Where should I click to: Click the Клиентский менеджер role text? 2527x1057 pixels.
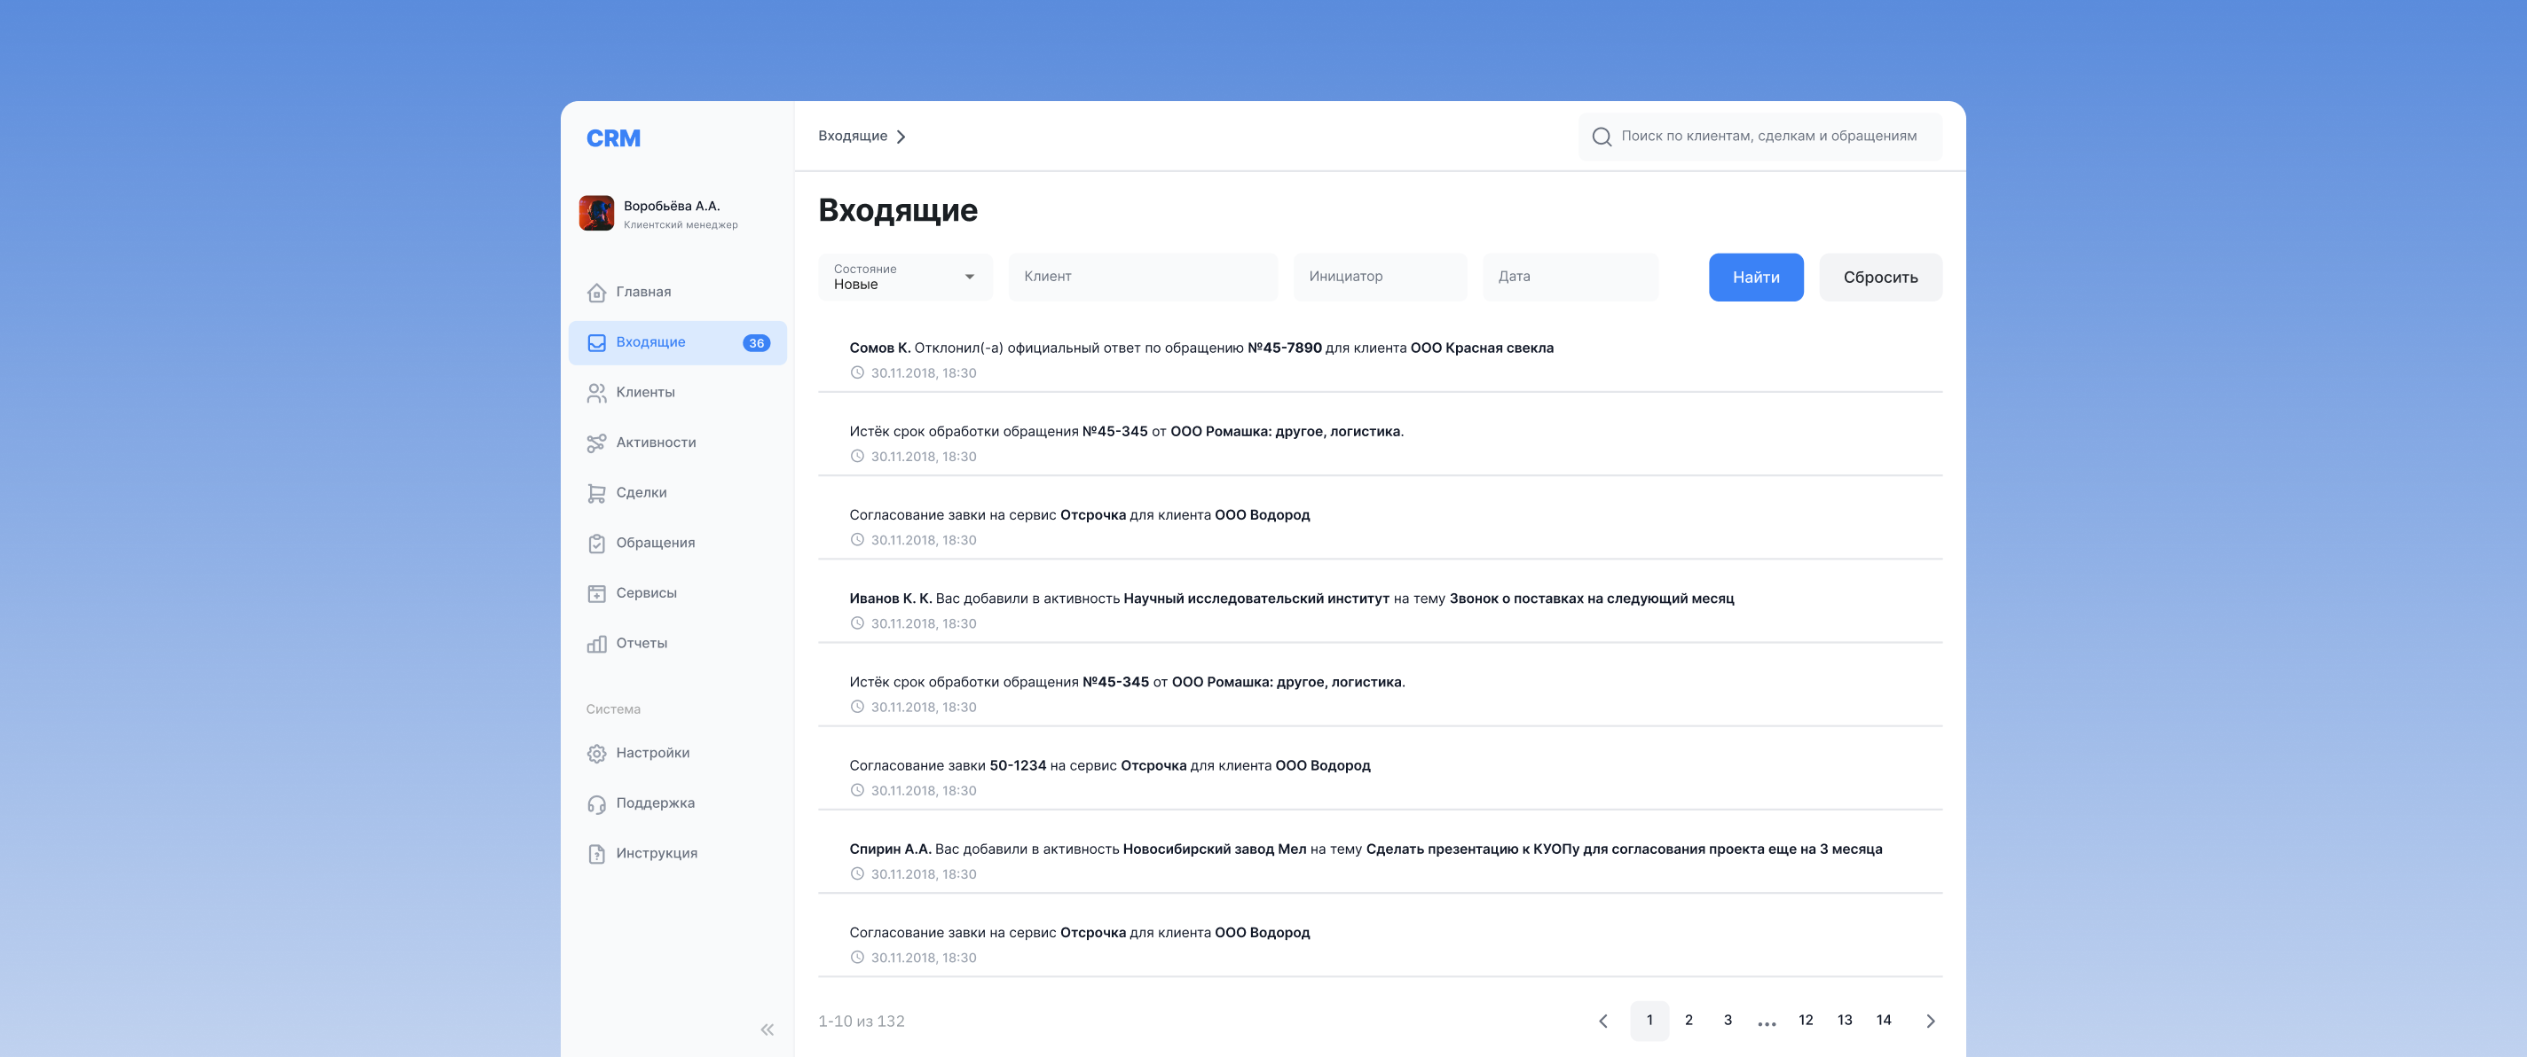point(680,224)
